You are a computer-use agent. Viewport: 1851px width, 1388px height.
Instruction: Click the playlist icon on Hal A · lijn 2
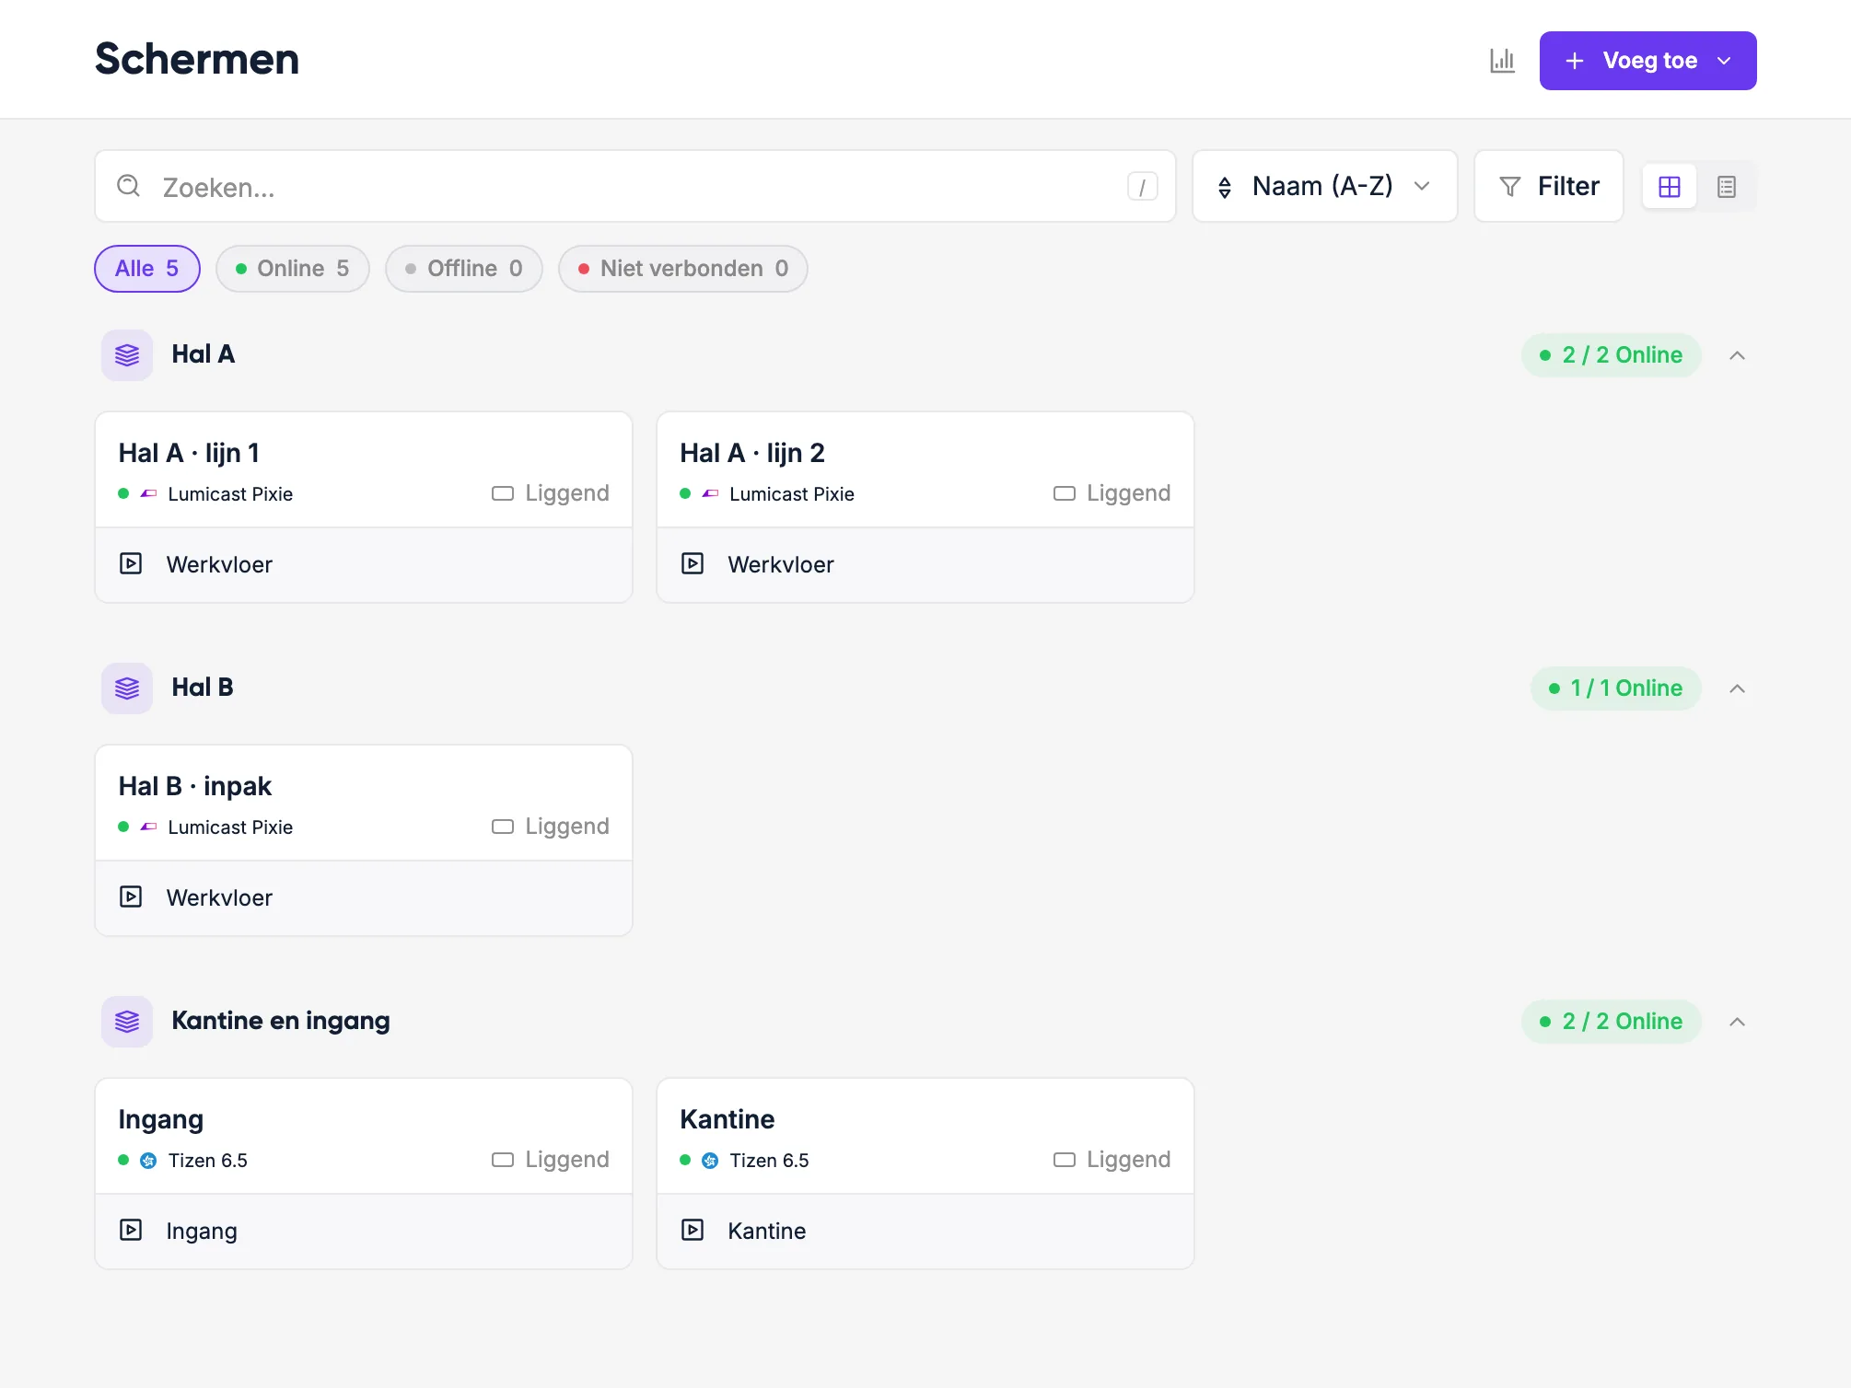point(693,563)
